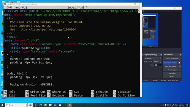Click the exit button in OBS controls
Image resolution: width=190 pixels, height=107 pixels.
point(172,77)
